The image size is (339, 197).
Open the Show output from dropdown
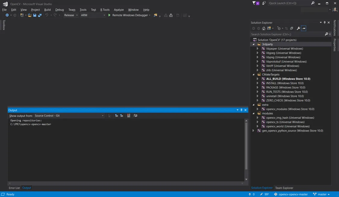(x=69, y=116)
